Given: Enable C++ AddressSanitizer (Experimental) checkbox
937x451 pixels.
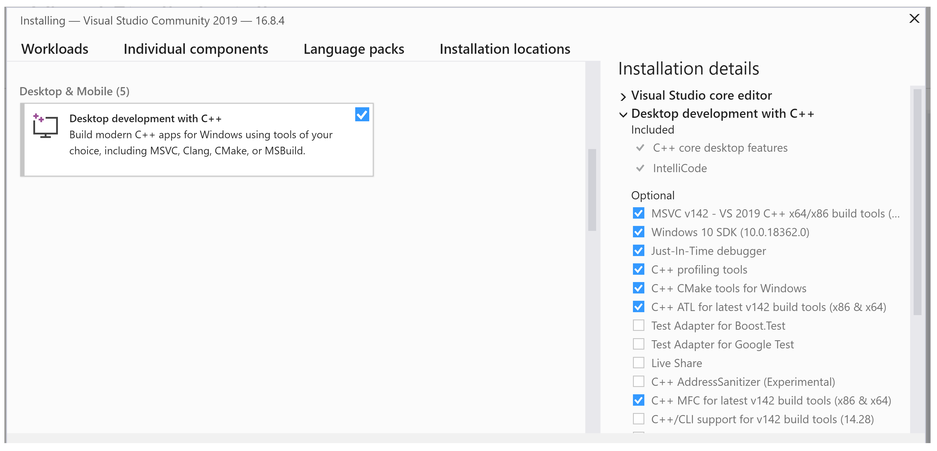Looking at the screenshot, I should pyautogui.click(x=639, y=381).
